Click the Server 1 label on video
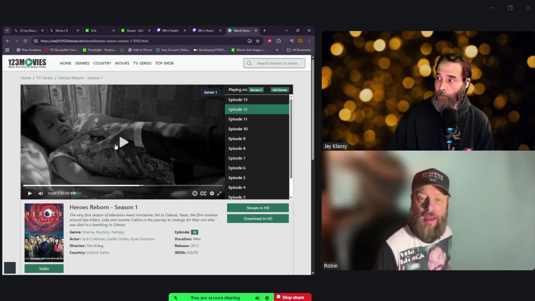535x301 pixels. coord(210,92)
